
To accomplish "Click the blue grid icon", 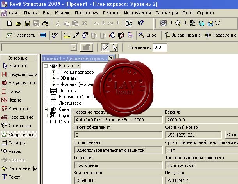I will click(x=43, y=35).
